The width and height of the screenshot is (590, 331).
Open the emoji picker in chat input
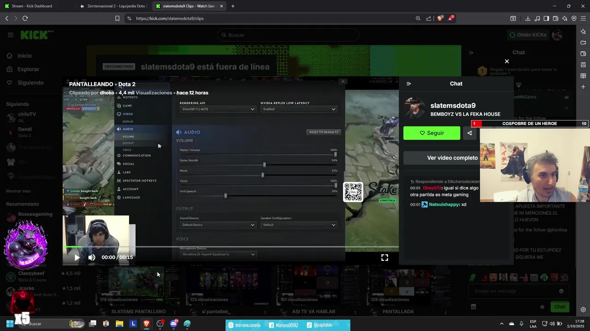561,291
